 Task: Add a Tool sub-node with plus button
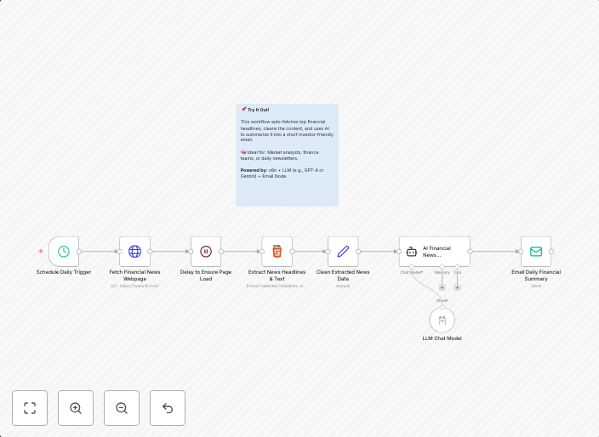457,287
